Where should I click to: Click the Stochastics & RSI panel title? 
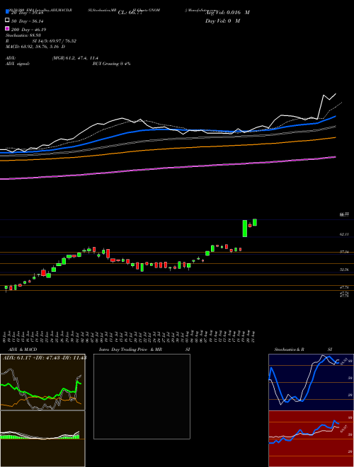(x=303, y=350)
